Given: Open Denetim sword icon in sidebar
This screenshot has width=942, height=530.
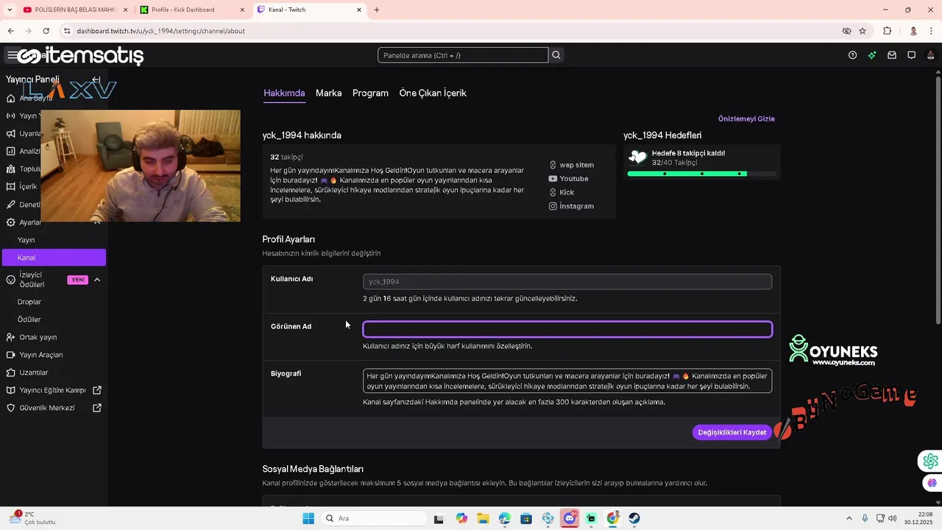Looking at the screenshot, I should click(10, 205).
